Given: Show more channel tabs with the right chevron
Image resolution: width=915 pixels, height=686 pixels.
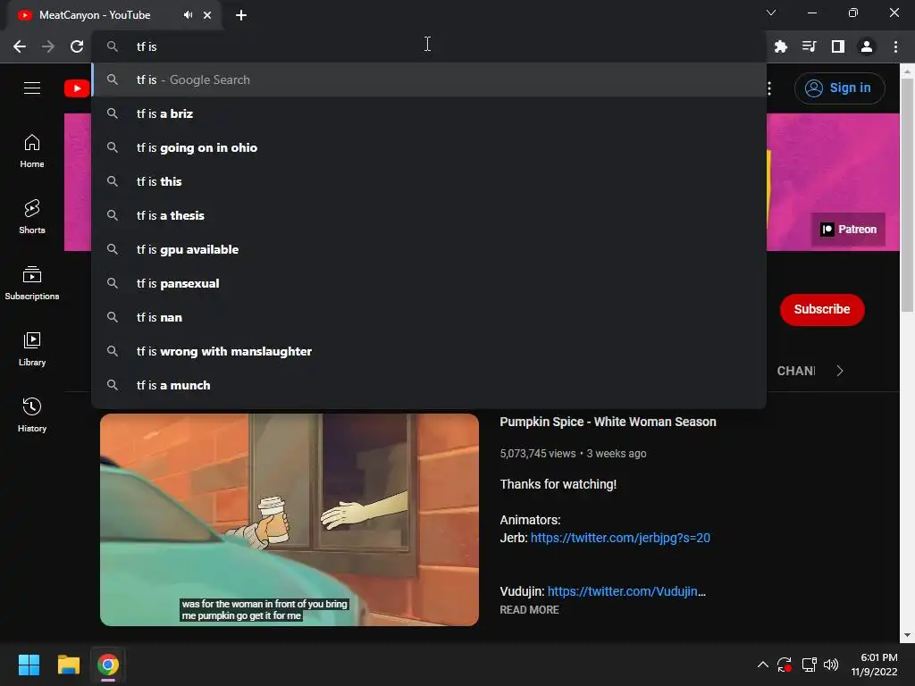Looking at the screenshot, I should click(840, 371).
